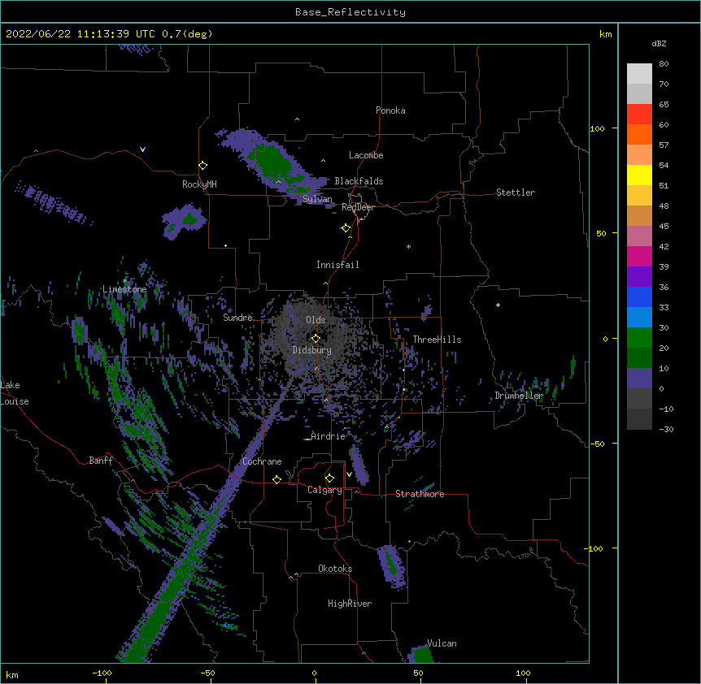Select the royal blue 33-36 dBZ swatch
Viewport: 701px width, 684px height.
[639, 297]
